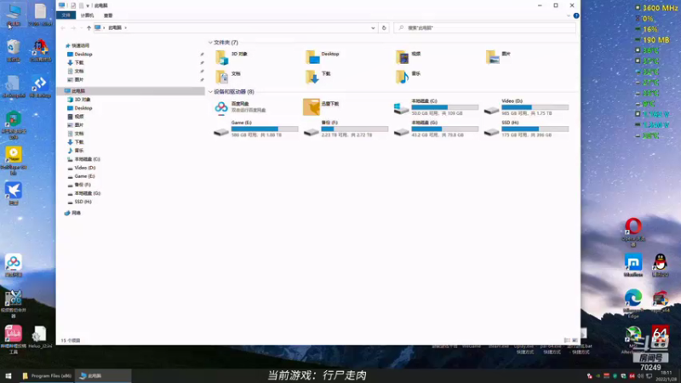Open the 3D 对象 folder in 文件夹 group
681x383 pixels.
(x=232, y=57)
